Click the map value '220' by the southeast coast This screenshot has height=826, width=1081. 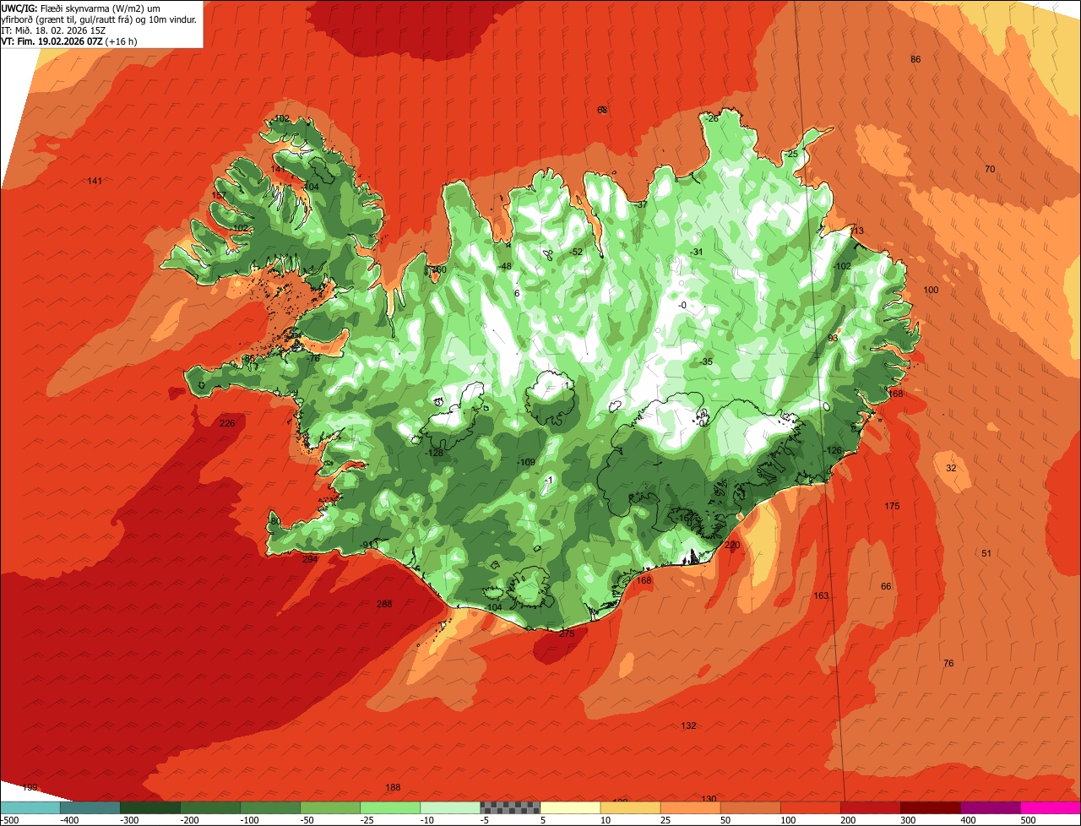(732, 545)
